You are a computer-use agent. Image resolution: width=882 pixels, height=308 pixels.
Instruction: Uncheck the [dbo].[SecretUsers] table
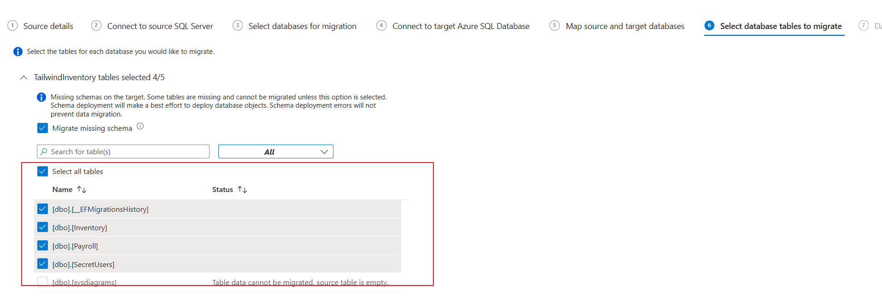42,264
